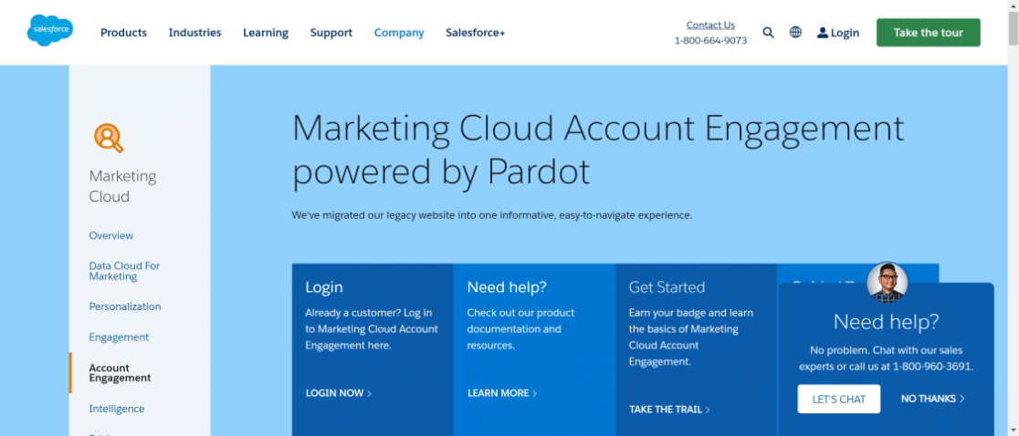1019x436 pixels.
Task: Open the Products menu
Action: 123,33
